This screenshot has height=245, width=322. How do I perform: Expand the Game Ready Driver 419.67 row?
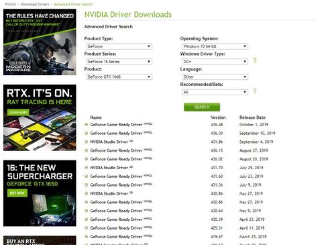[x=86, y=236]
